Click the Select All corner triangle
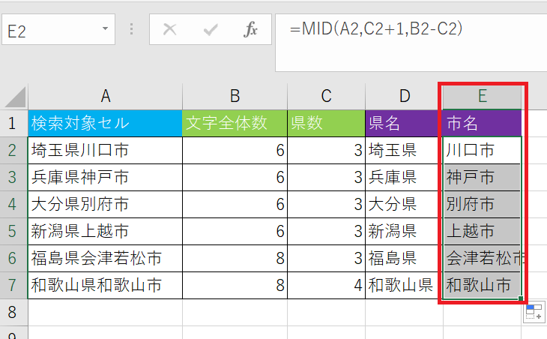Image resolution: width=547 pixels, height=339 pixels. (x=15, y=97)
